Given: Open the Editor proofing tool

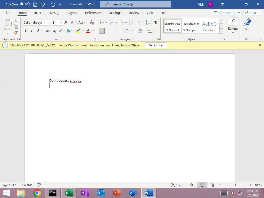Looking at the screenshot, I should 247,25.
